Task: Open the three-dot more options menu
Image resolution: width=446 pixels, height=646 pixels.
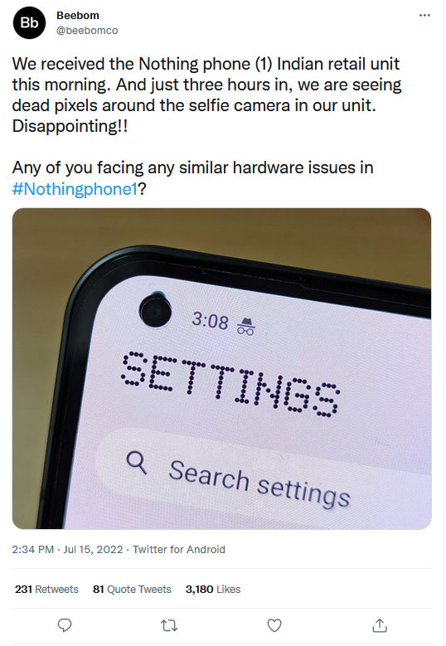Action: coord(424,15)
